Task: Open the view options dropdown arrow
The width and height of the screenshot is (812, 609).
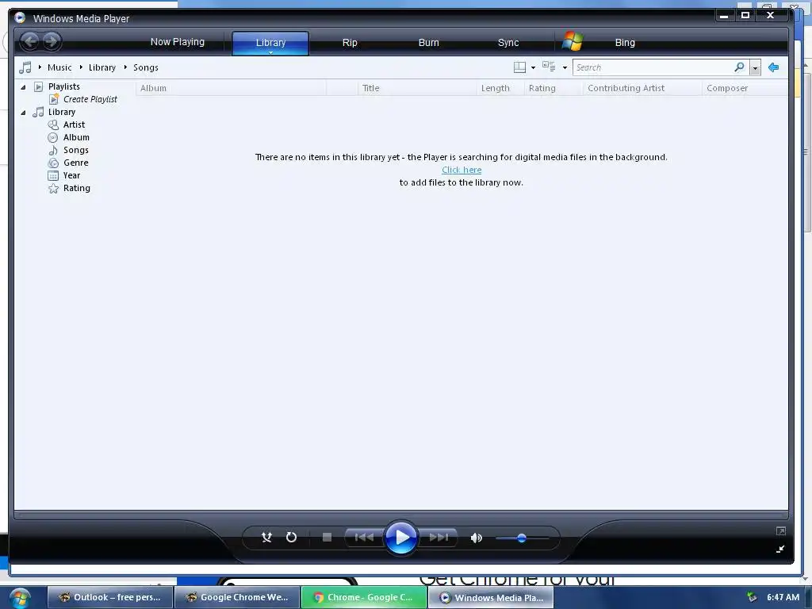Action: pyautogui.click(x=565, y=68)
